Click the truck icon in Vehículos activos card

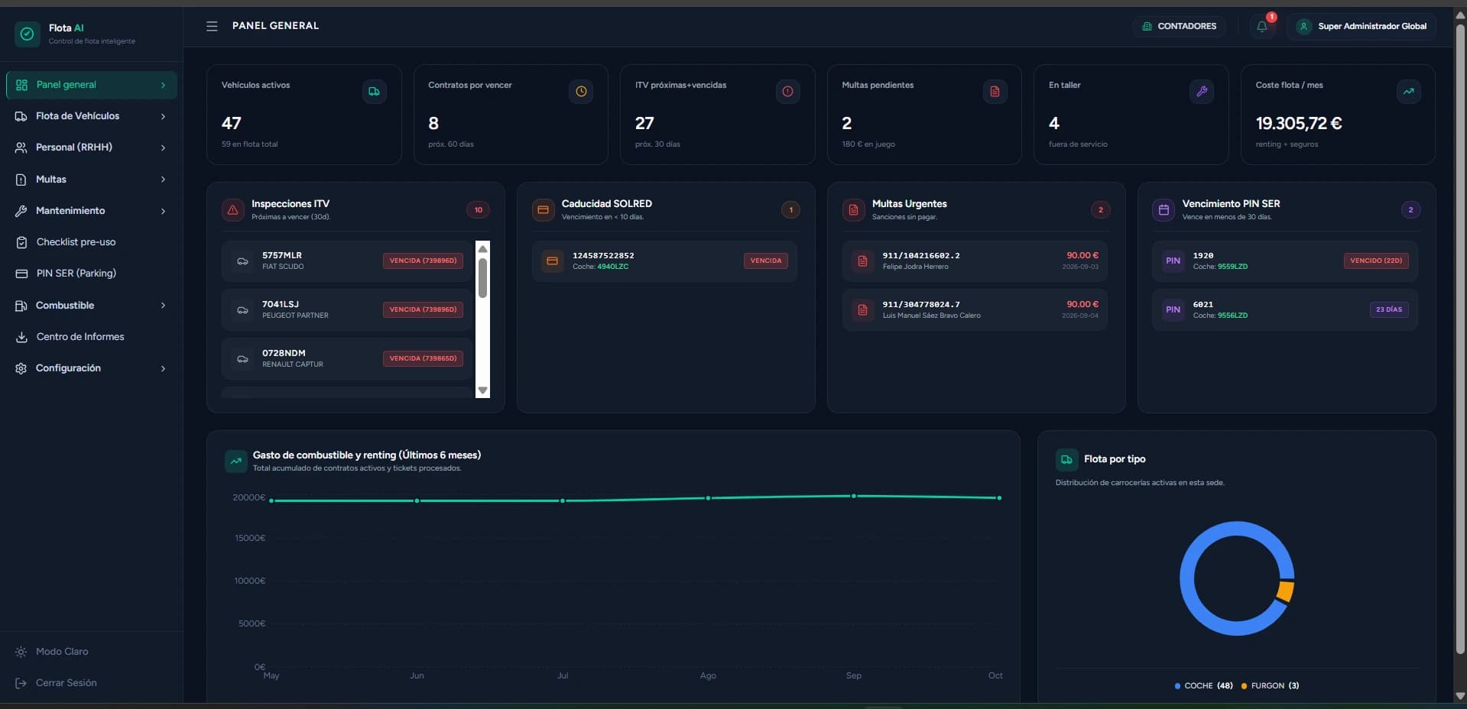(374, 92)
